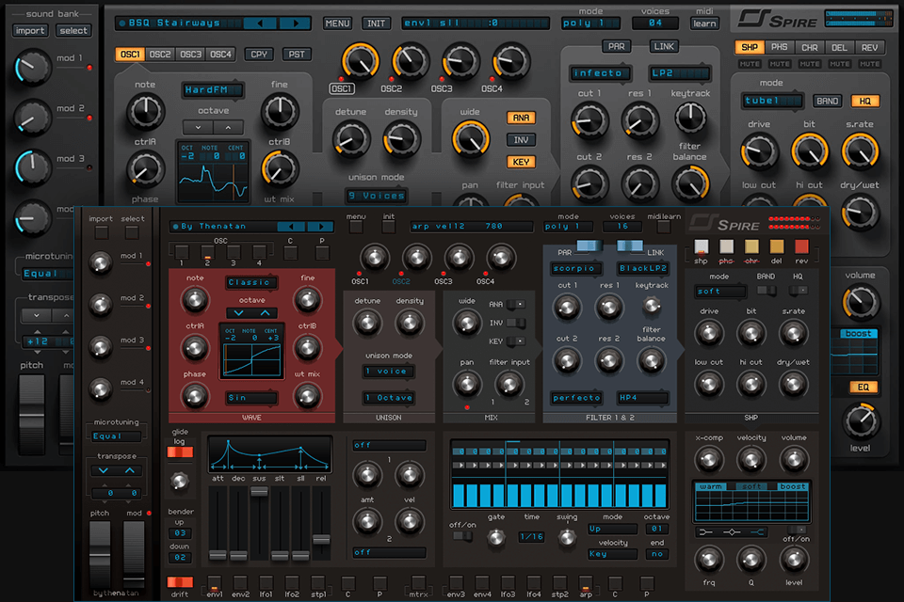Open the BlackLP2 filter type dropdown
Viewport: 904px width, 602px height.
[641, 267]
